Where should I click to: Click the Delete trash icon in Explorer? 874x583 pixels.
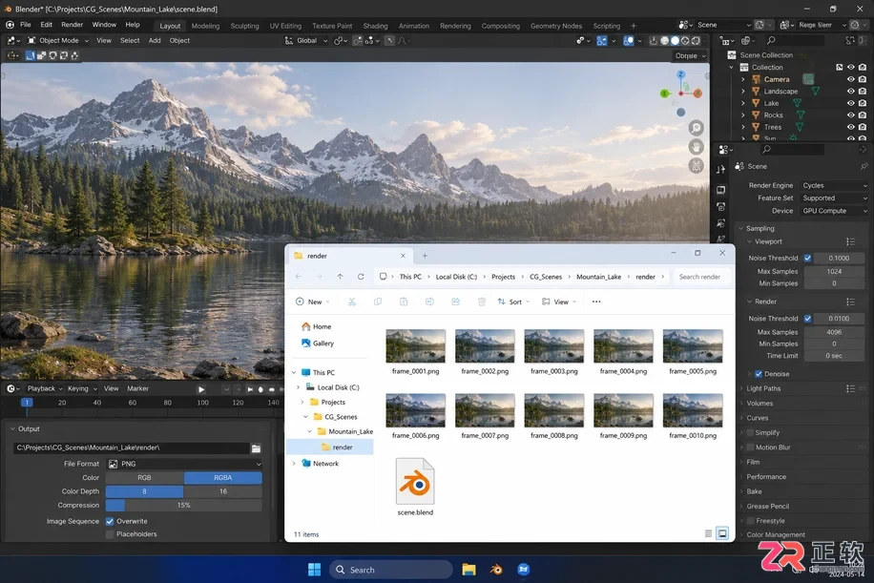pyautogui.click(x=482, y=302)
